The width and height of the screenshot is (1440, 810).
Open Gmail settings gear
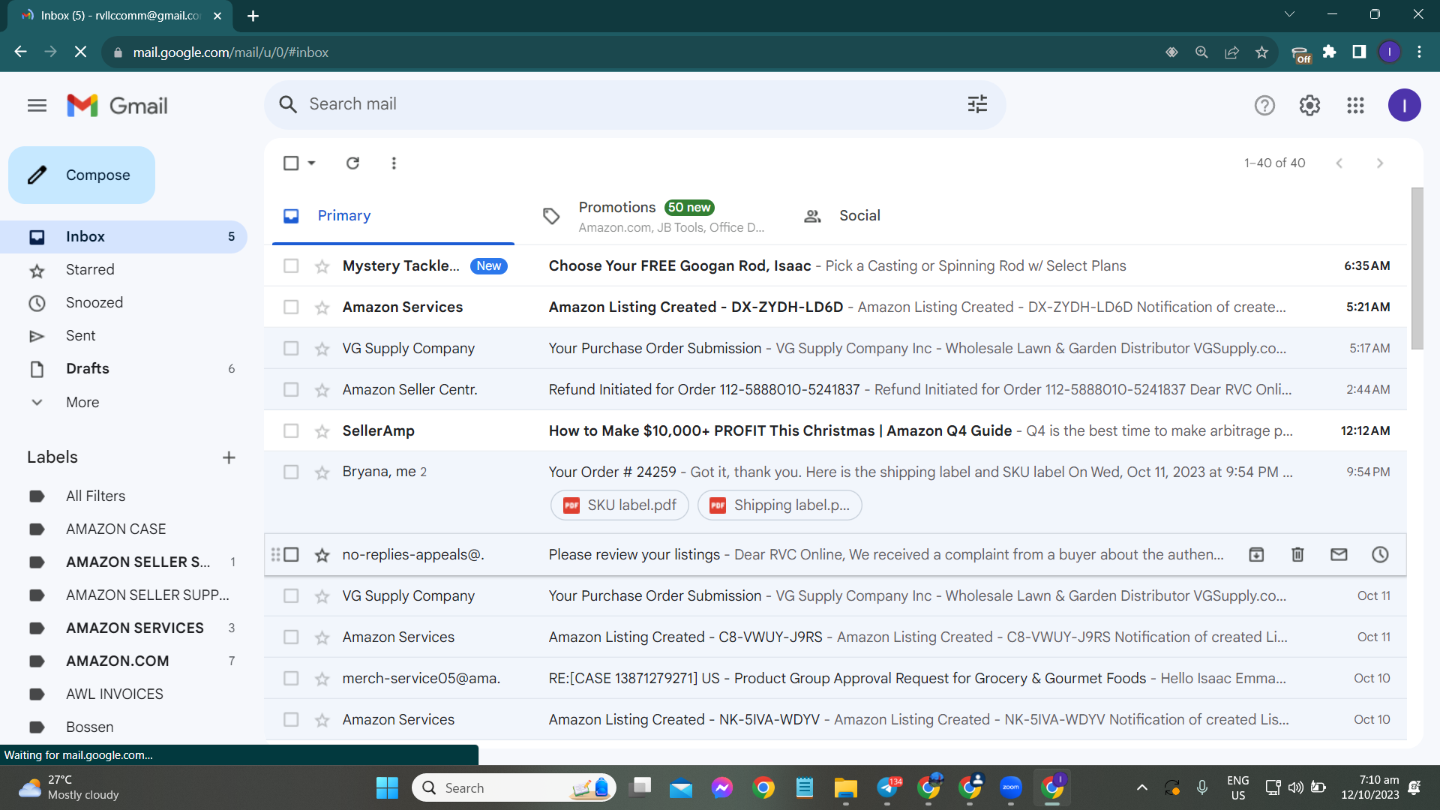[x=1309, y=106]
